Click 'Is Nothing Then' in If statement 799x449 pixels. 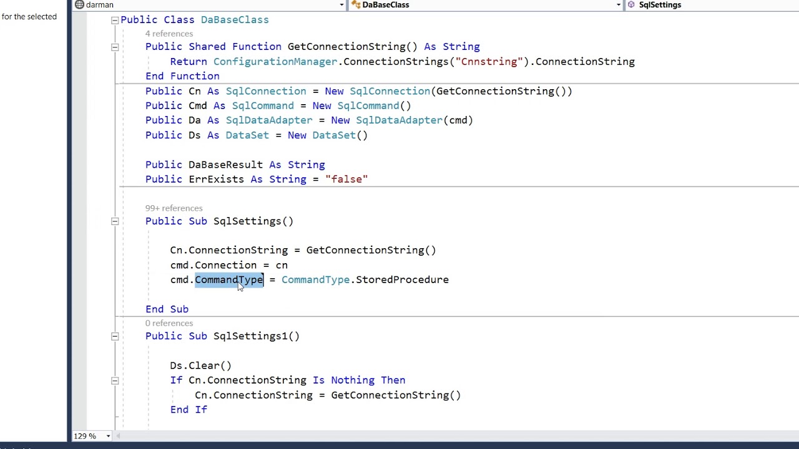tap(359, 380)
